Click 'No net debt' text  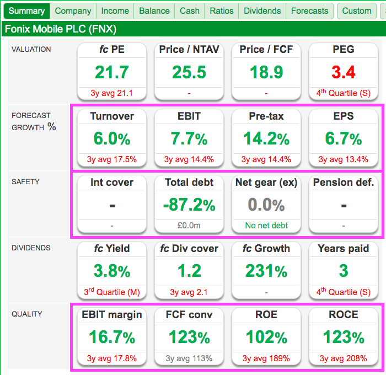(266, 226)
